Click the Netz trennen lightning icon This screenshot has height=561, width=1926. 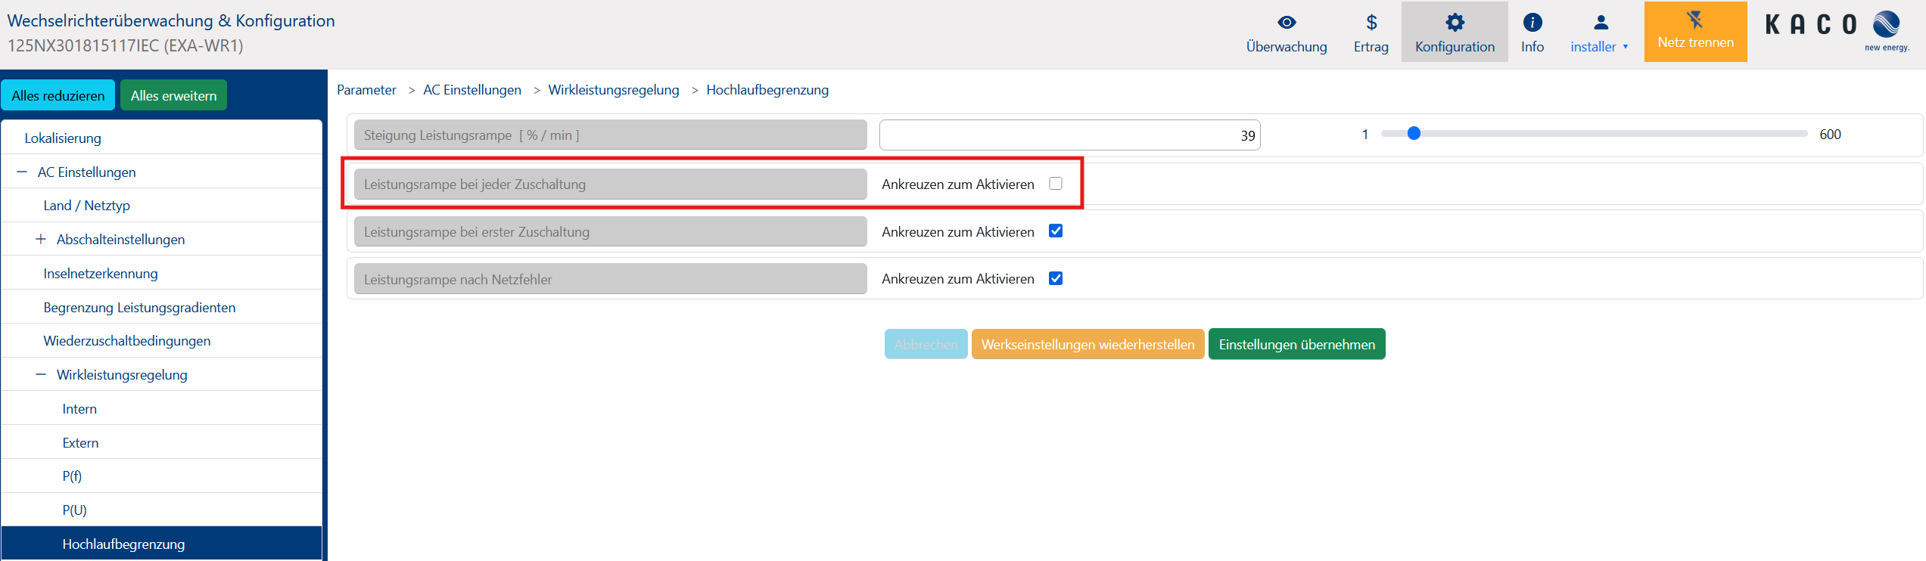pos(1695,20)
